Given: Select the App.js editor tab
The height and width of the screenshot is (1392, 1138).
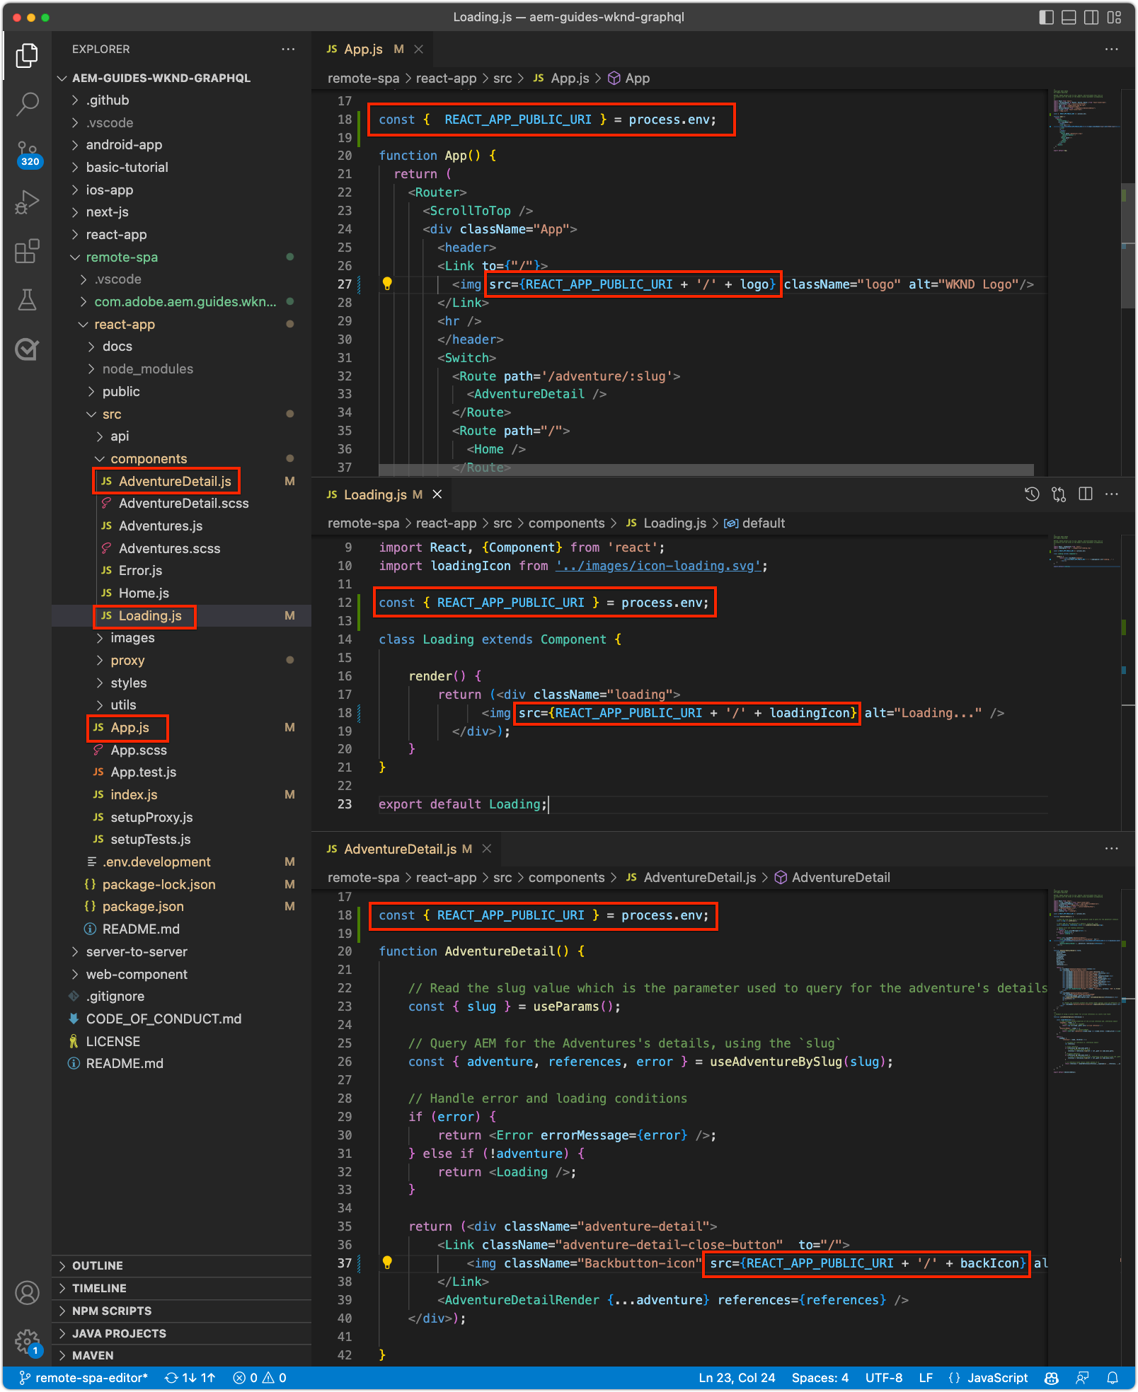Looking at the screenshot, I should [363, 49].
